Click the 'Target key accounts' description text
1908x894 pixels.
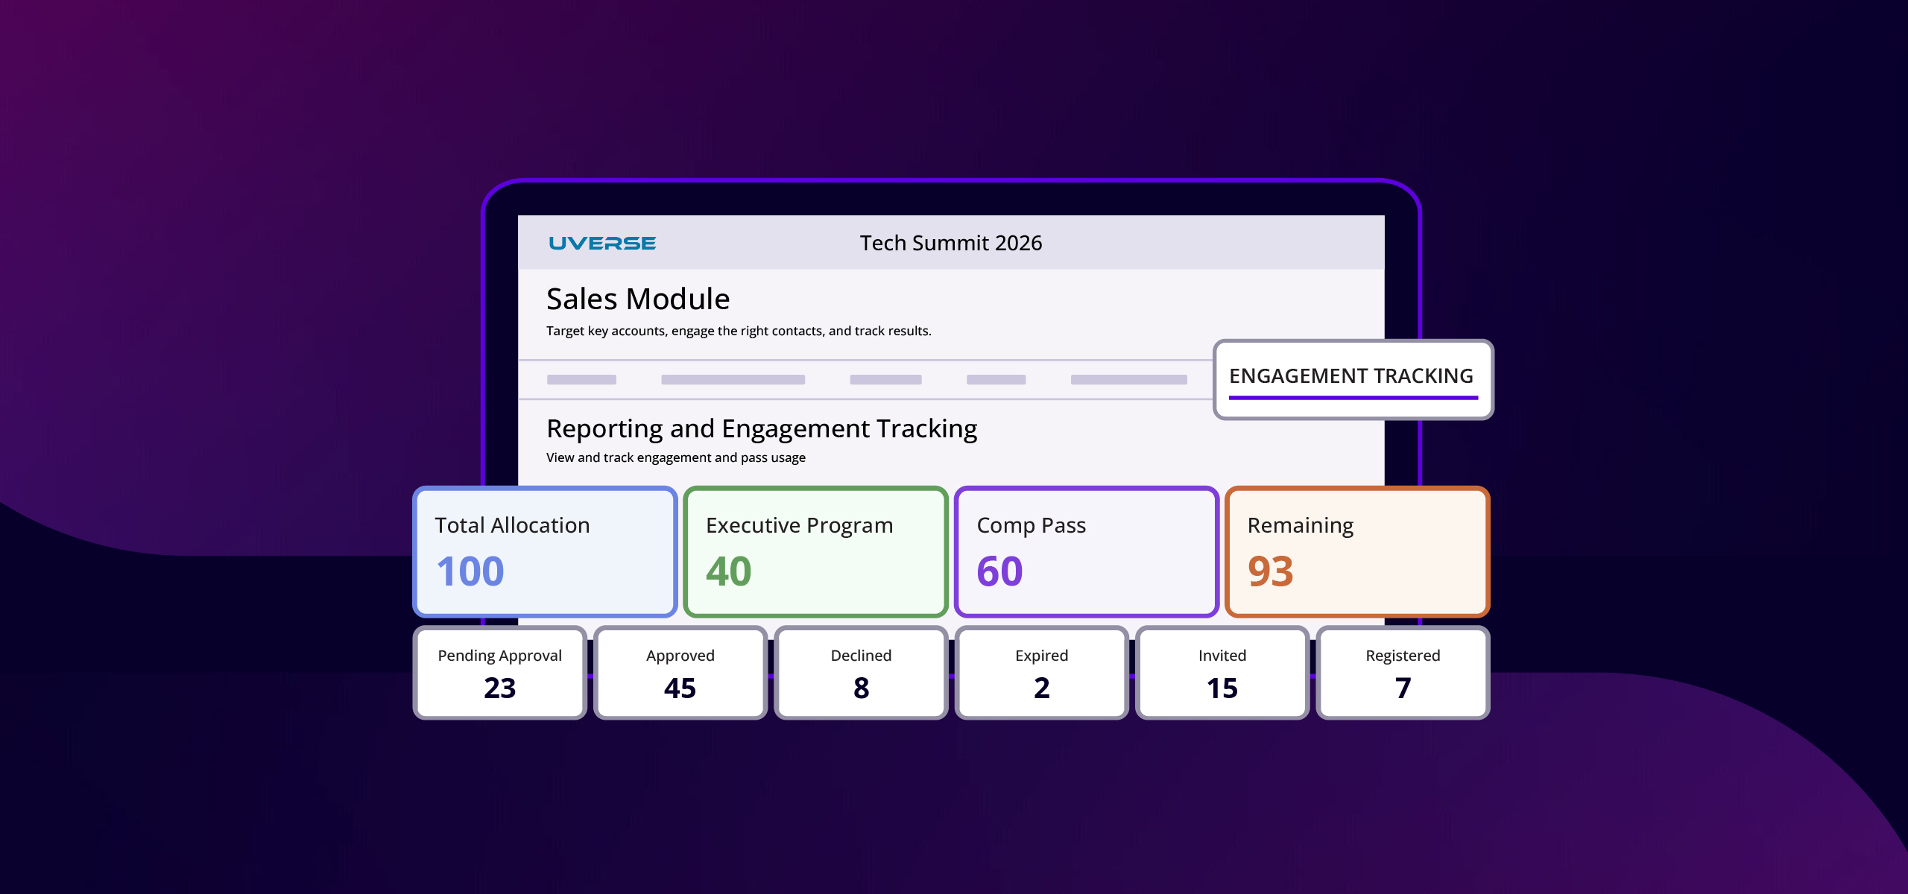tap(739, 331)
